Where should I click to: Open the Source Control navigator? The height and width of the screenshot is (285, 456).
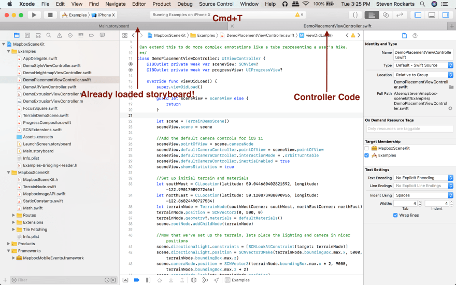(27, 35)
